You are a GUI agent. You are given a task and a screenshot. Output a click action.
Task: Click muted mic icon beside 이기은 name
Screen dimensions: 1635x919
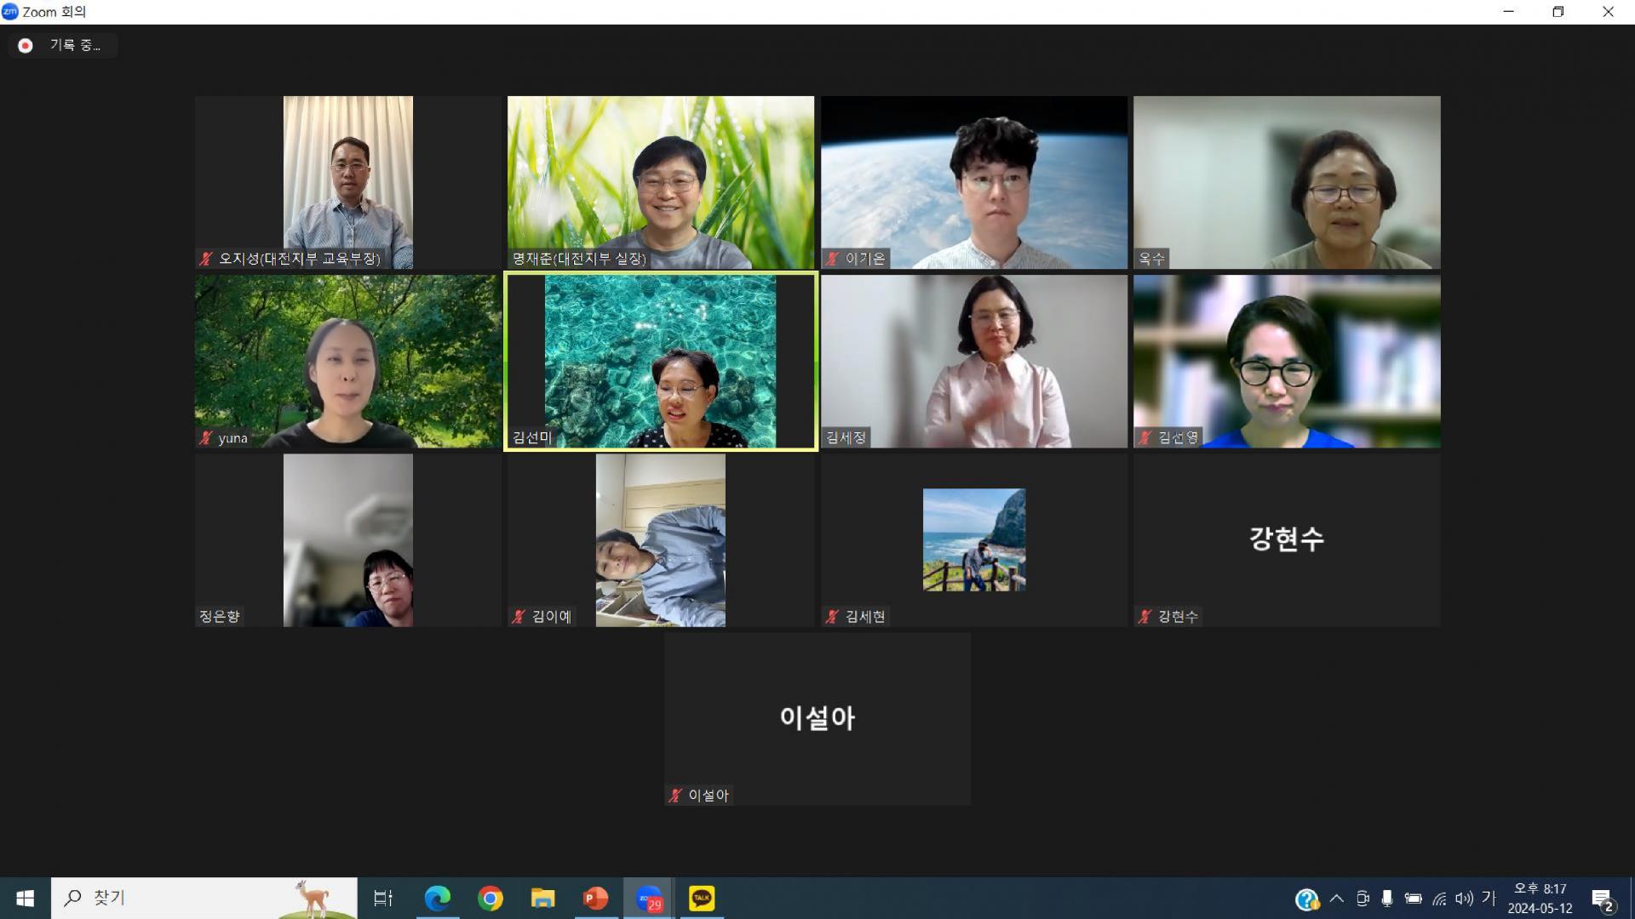(x=832, y=259)
